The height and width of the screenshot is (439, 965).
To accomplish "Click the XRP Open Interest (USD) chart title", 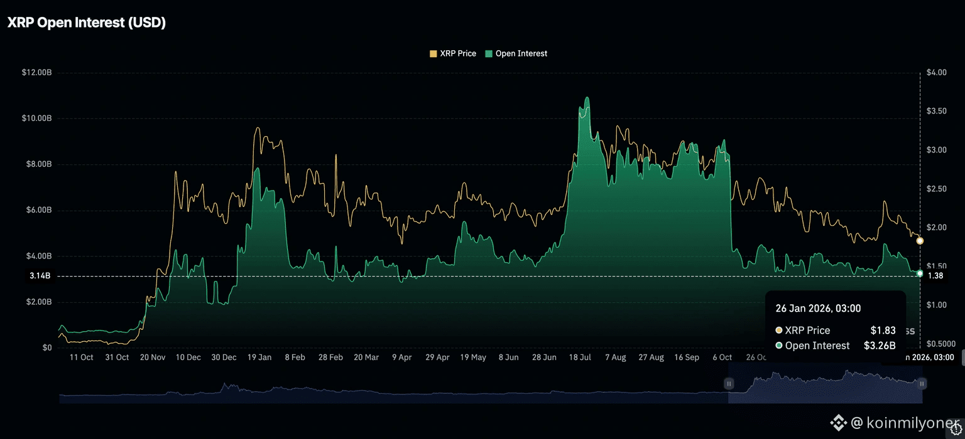I will coord(86,23).
